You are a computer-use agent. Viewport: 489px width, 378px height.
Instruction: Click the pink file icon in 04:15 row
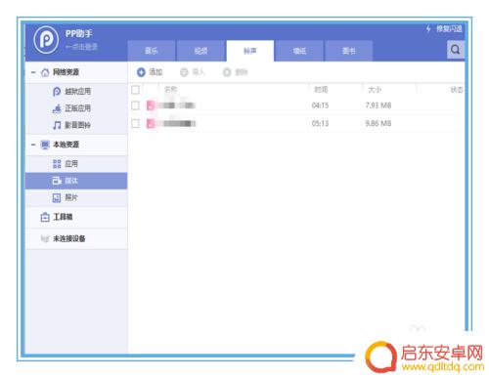(x=151, y=105)
